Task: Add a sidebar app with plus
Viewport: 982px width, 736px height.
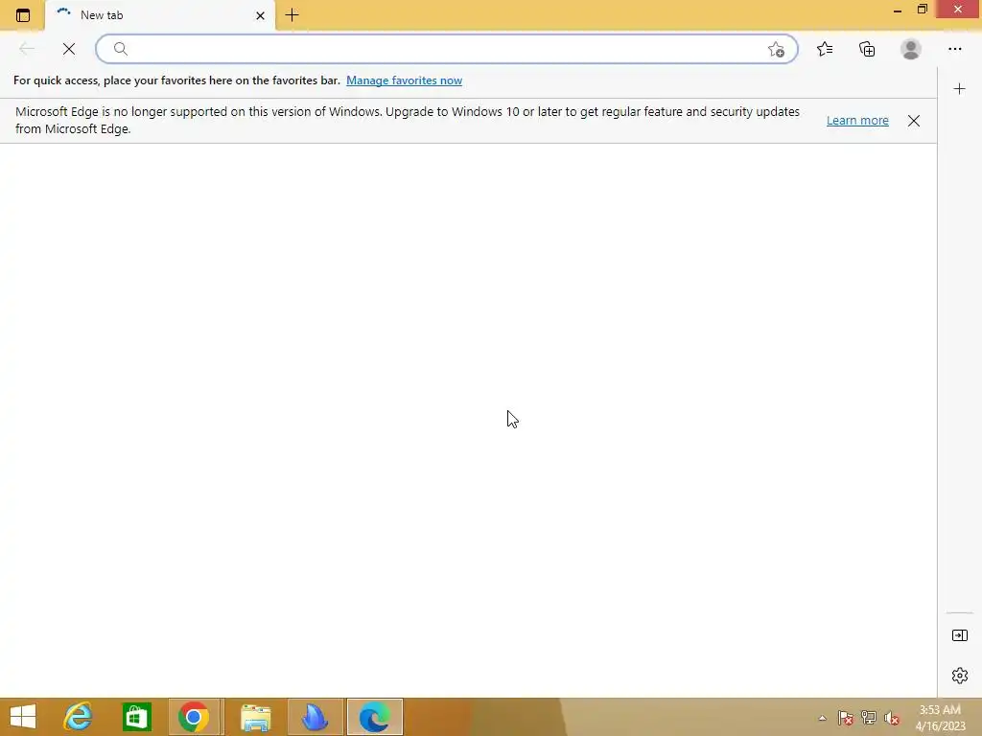Action: point(959,89)
